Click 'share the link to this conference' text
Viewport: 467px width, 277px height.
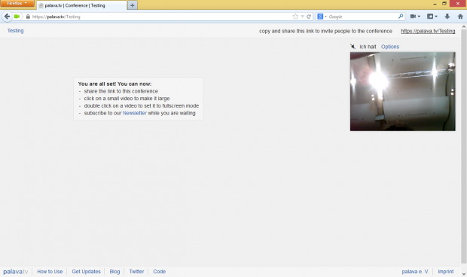pos(121,91)
